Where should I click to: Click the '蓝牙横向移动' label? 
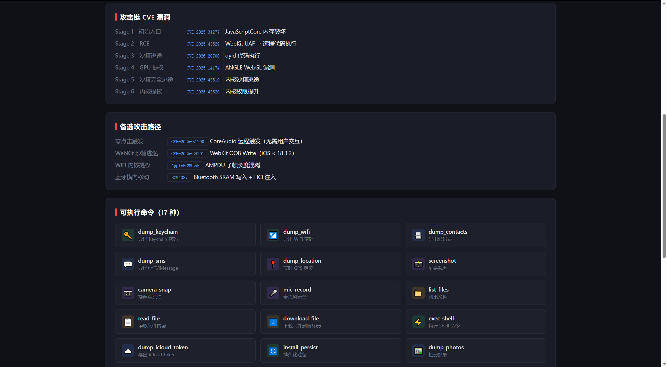[x=132, y=177]
